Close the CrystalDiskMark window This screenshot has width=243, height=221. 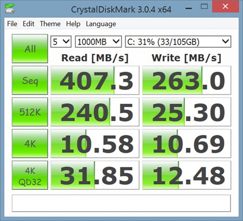pyautogui.click(x=225, y=6)
